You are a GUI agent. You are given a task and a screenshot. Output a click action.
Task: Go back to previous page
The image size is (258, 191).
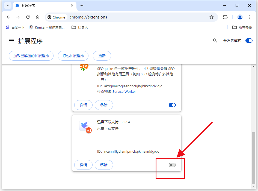[x=8, y=17]
